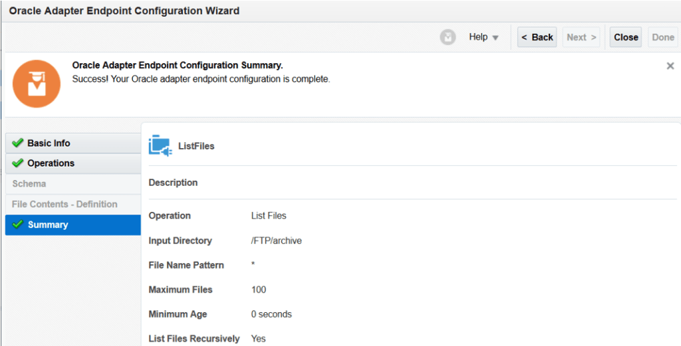Click the blue ListFiles adapter icon
Viewport: 681px width, 346px height.
160,145
